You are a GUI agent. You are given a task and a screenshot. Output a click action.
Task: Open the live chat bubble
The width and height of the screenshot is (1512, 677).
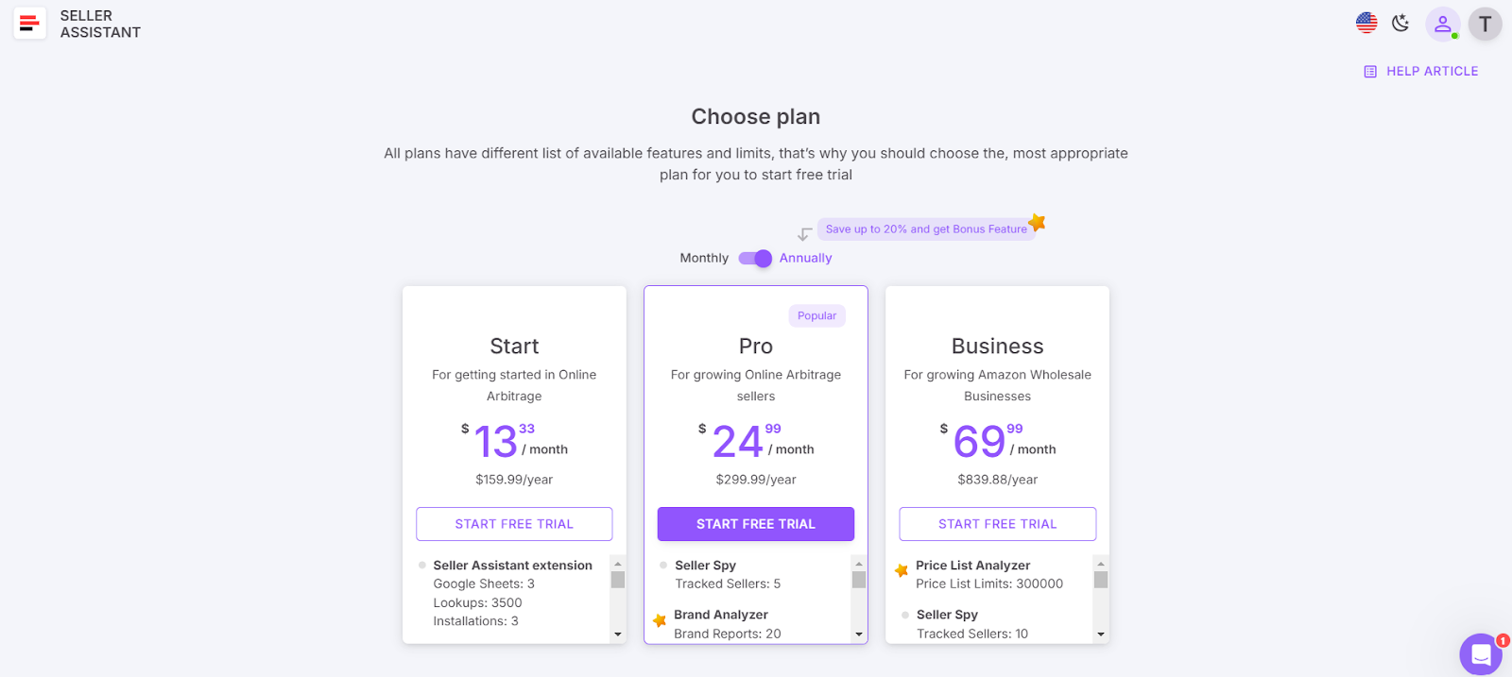click(1479, 653)
